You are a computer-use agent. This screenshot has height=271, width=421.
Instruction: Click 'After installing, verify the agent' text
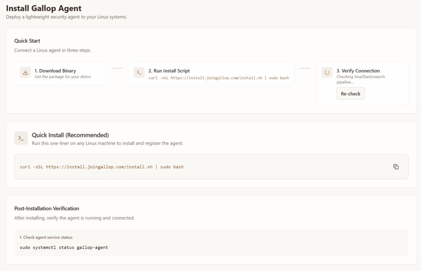tap(74, 218)
